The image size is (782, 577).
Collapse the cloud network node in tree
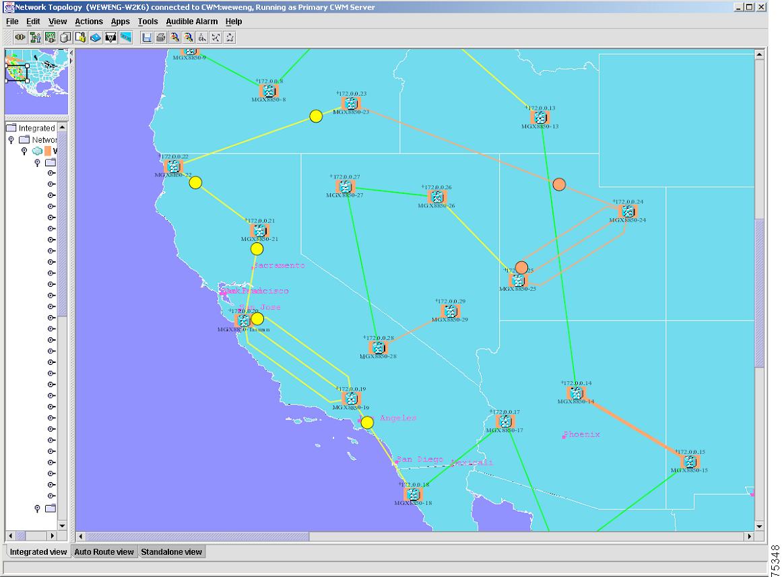[24, 151]
